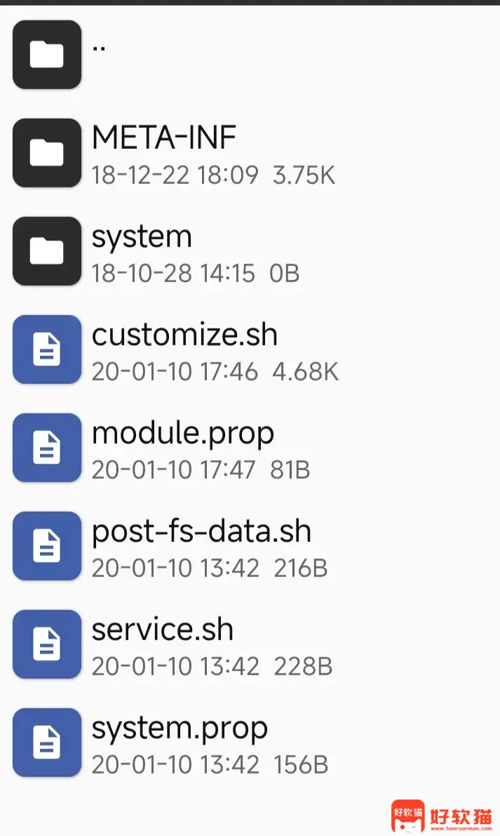Tap the post-fs-data.sh file icon
The image size is (500, 836).
click(x=47, y=546)
